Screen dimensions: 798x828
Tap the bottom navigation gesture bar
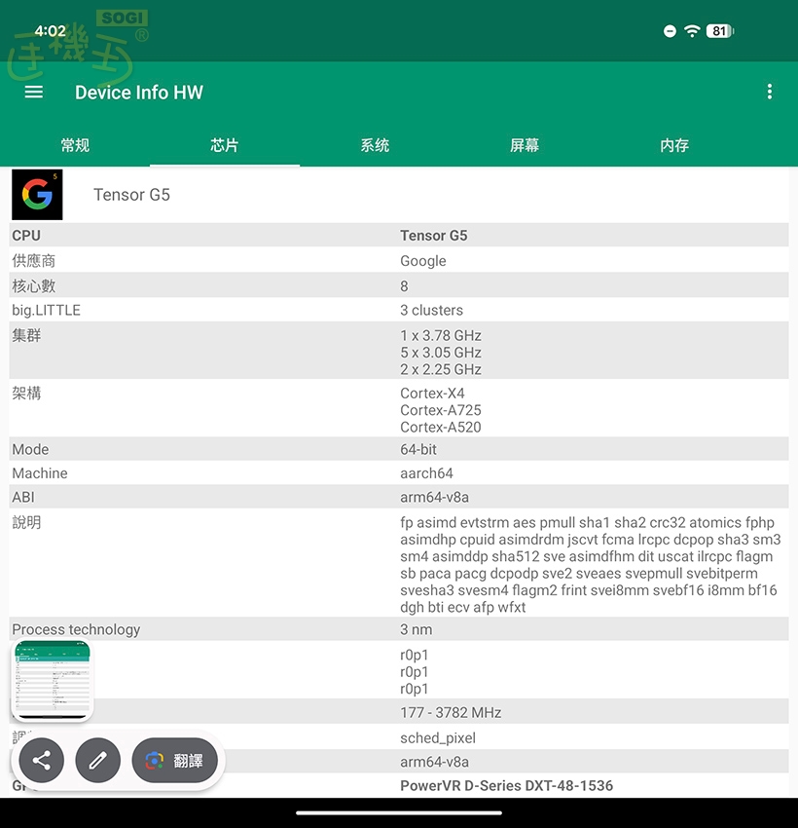click(399, 812)
